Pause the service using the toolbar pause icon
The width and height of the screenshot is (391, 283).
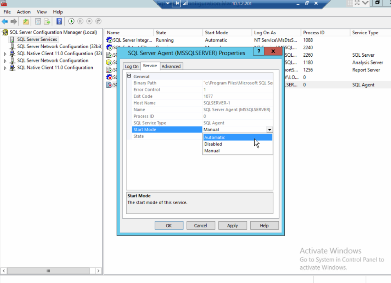pyautogui.click(x=80, y=21)
